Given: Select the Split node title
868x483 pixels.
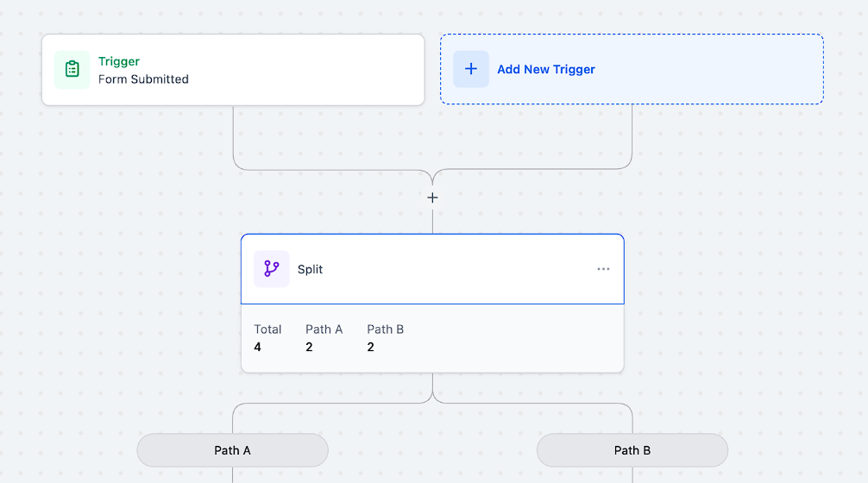Looking at the screenshot, I should (x=310, y=269).
